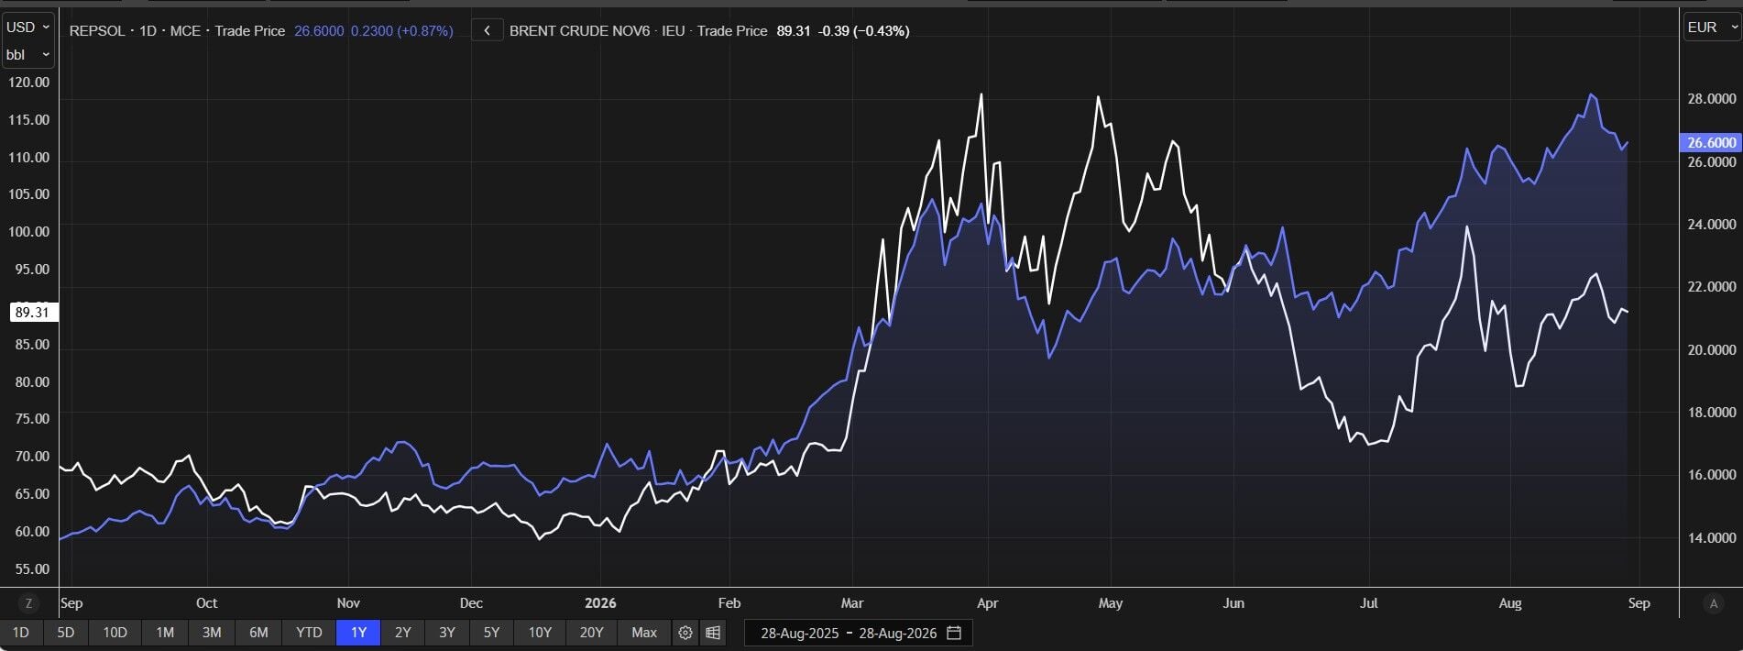Open the bbl unit dropdown
This screenshot has width=1743, height=651.
pos(28,55)
